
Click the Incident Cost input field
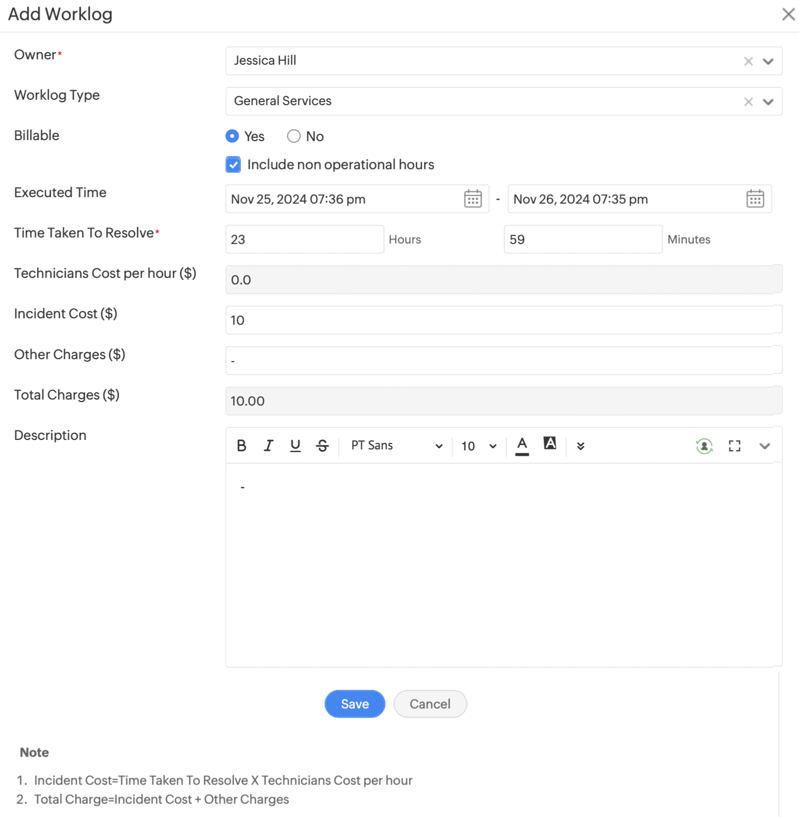click(x=499, y=320)
